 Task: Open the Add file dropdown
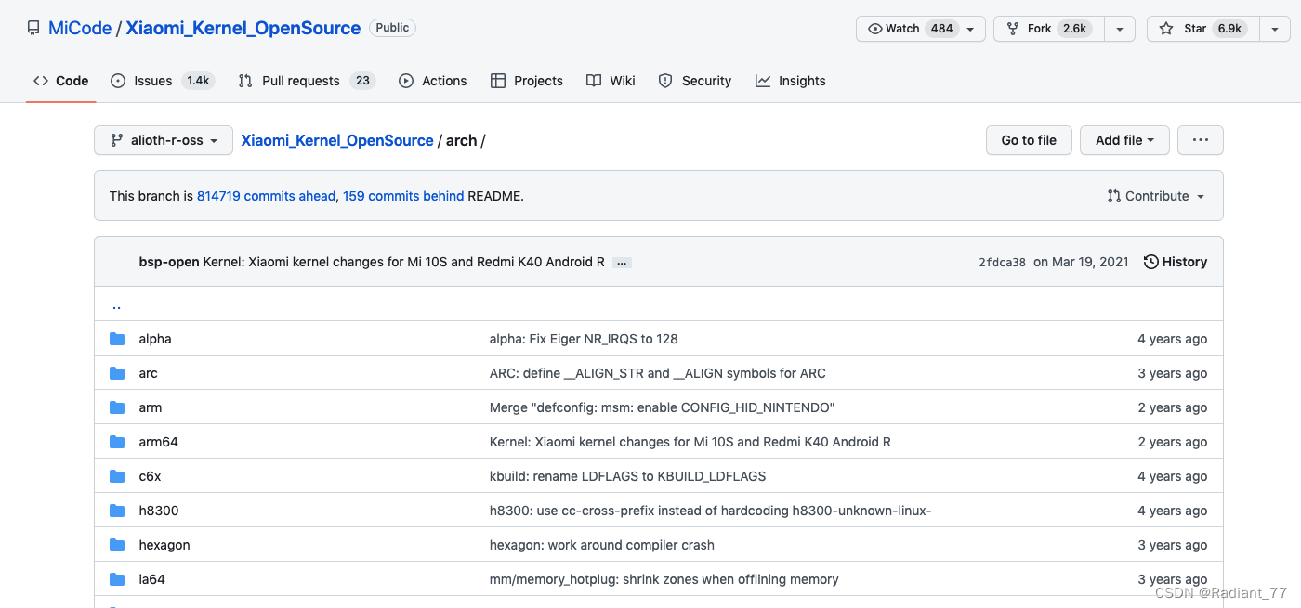[1124, 140]
